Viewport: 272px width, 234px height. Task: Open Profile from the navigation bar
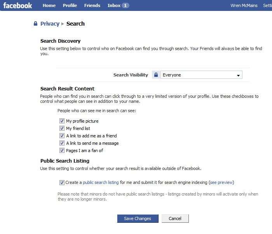[70, 5]
